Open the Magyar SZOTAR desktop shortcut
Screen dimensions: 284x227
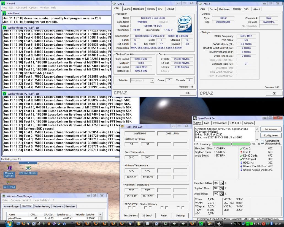pyautogui.click(x=9, y=171)
